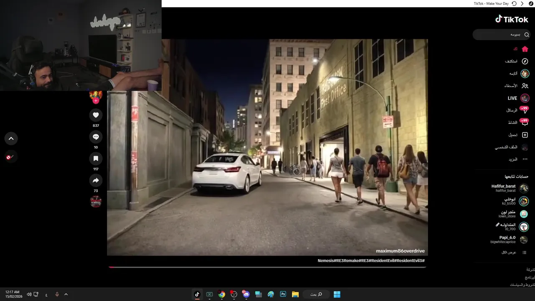
Task: Follow creator via the red plus badge
Action: 96,101
